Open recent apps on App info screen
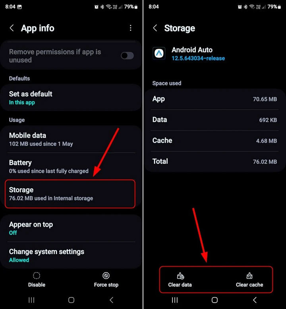The image size is (286, 309). tap(31, 300)
